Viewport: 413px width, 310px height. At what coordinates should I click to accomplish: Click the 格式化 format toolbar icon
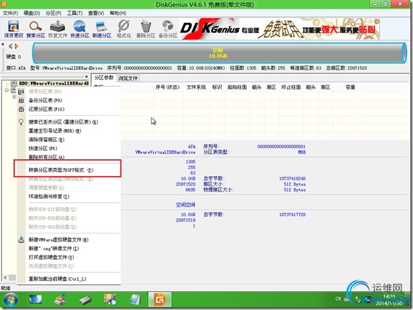tap(124, 29)
